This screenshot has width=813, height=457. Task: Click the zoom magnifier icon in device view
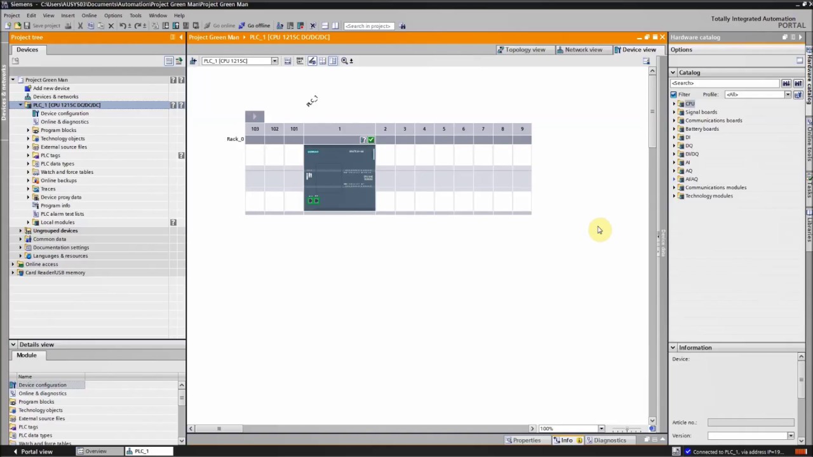(x=344, y=61)
